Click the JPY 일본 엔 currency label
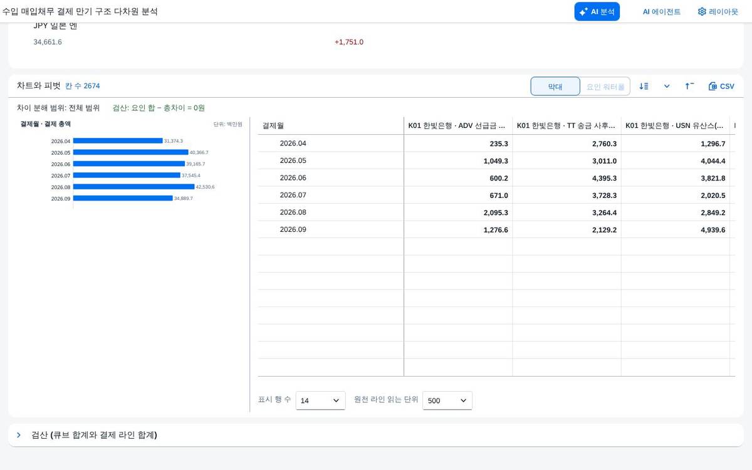The width and height of the screenshot is (752, 470). (x=55, y=26)
